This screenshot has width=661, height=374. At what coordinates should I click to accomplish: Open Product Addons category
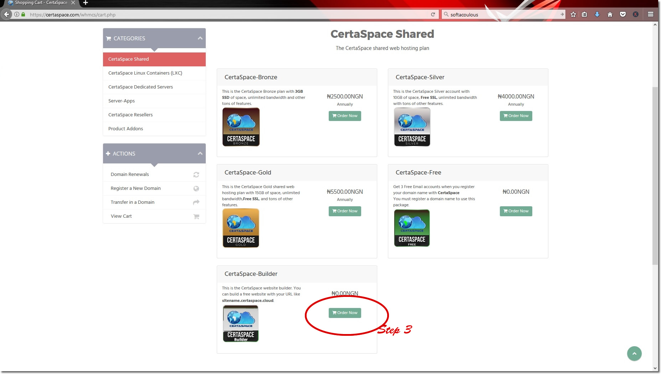tap(154, 129)
